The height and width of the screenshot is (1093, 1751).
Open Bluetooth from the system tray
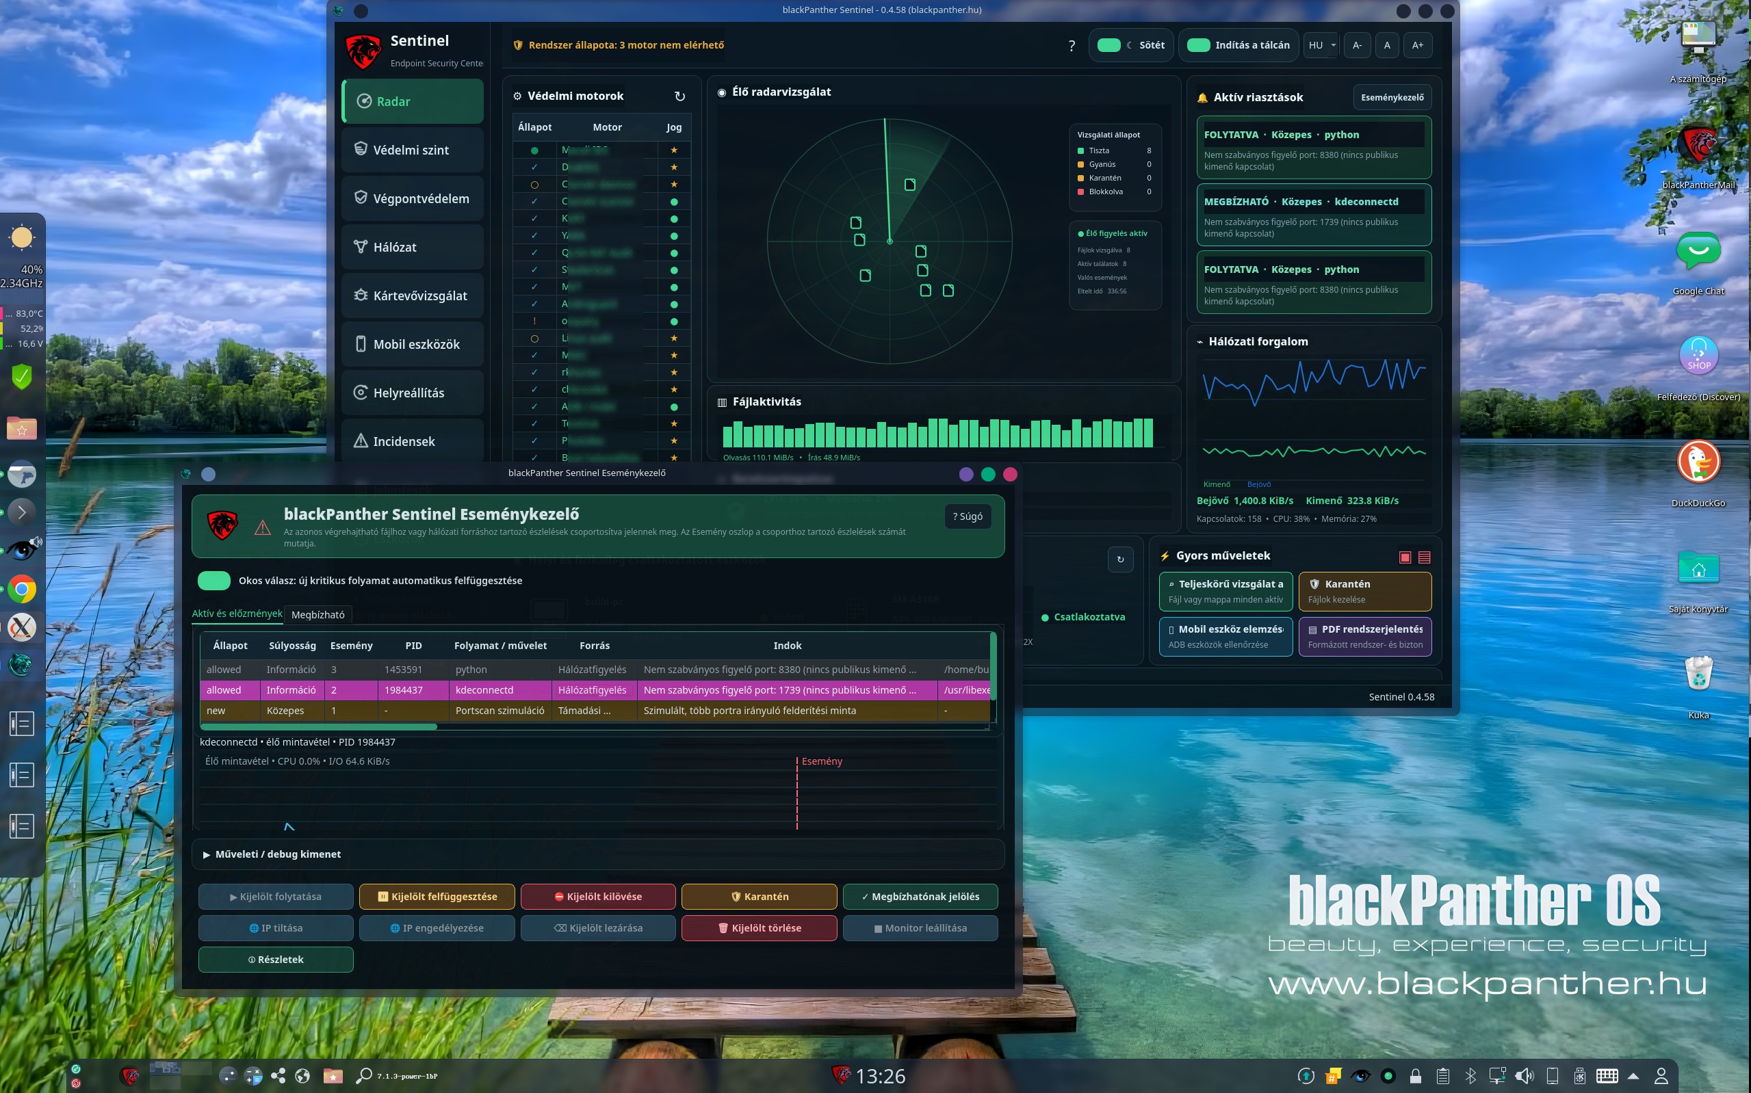tap(1470, 1076)
